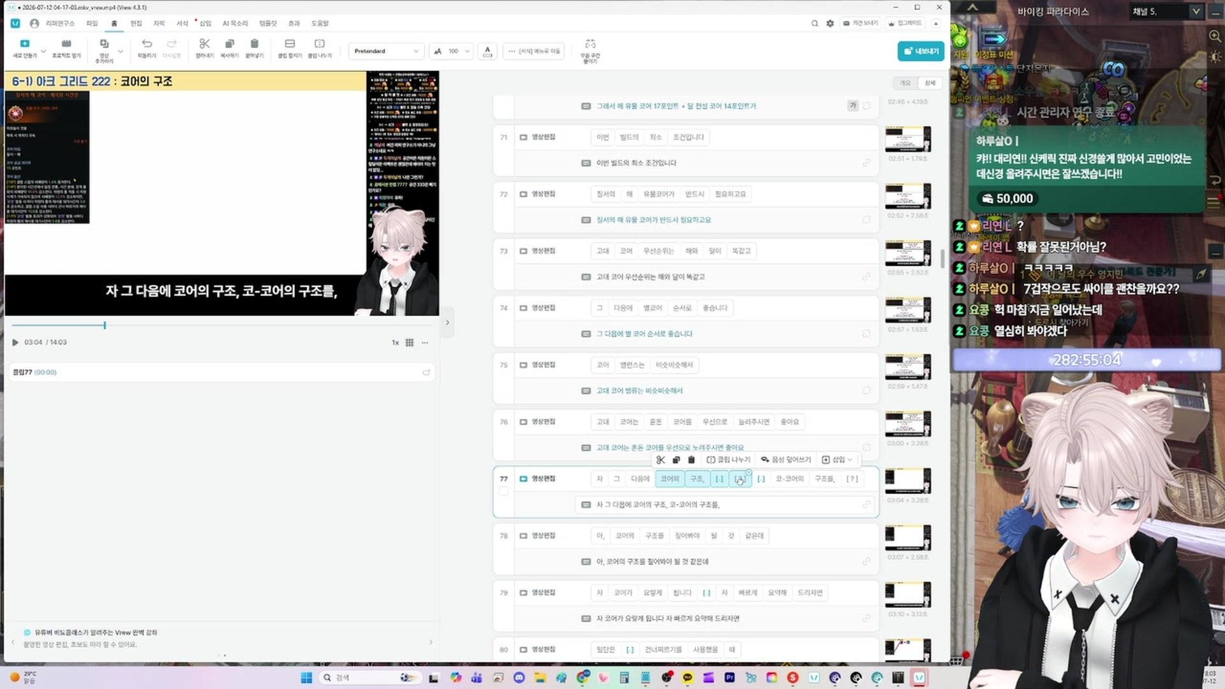The width and height of the screenshot is (1225, 689).
Task: Click the 음성 덮어쓰기 button
Action: [785, 459]
